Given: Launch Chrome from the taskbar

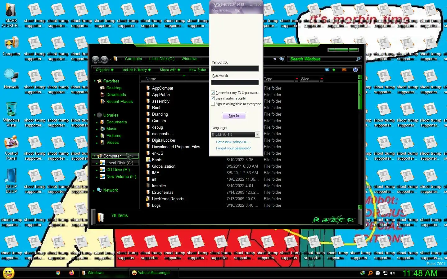Looking at the screenshot, I should coord(58,273).
